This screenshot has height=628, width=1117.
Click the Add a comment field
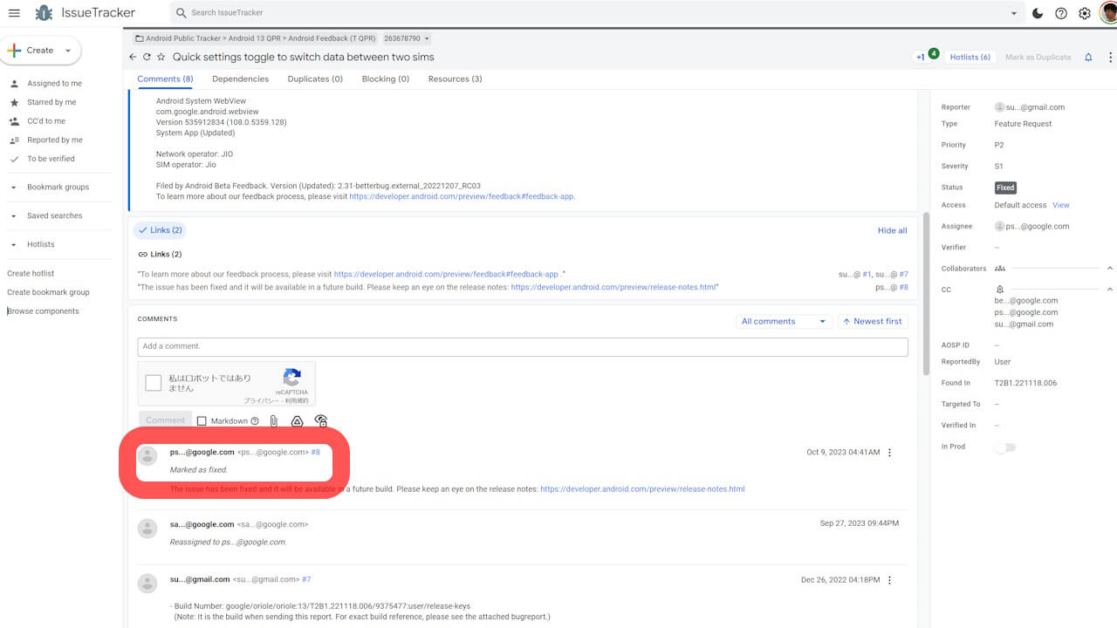click(522, 347)
